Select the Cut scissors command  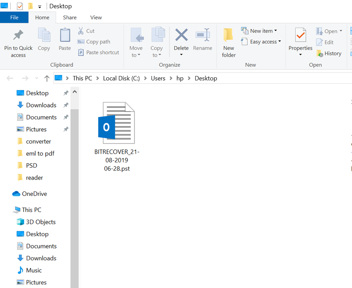pyautogui.click(x=86, y=31)
